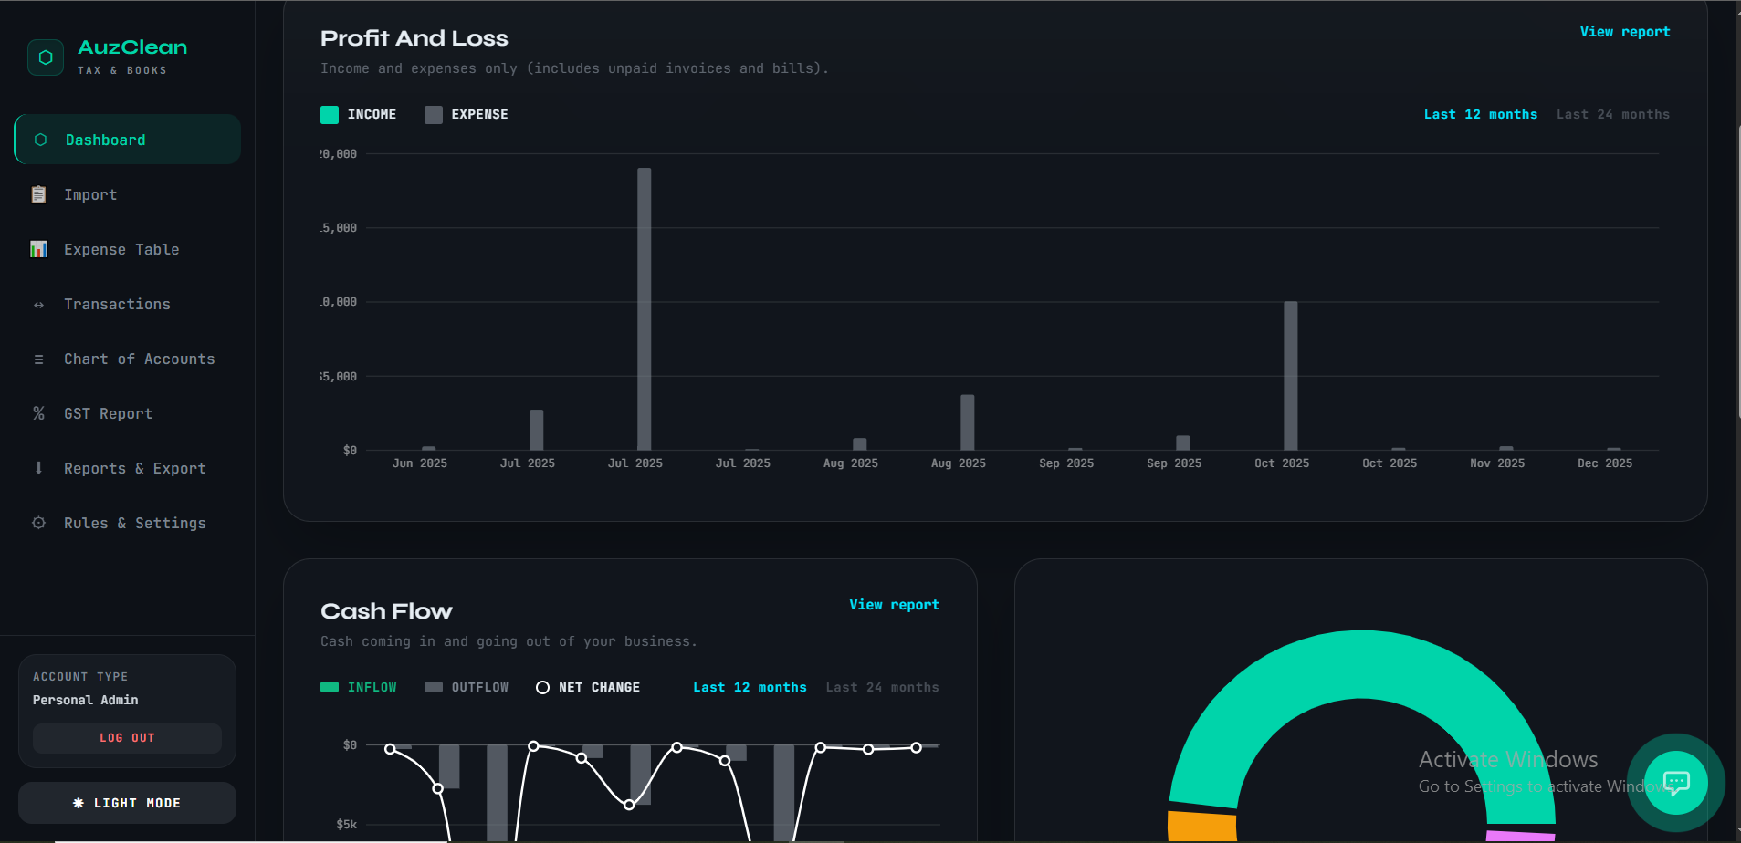1741x843 pixels.
Task: Click the Log Out button
Action: pyautogui.click(x=127, y=738)
